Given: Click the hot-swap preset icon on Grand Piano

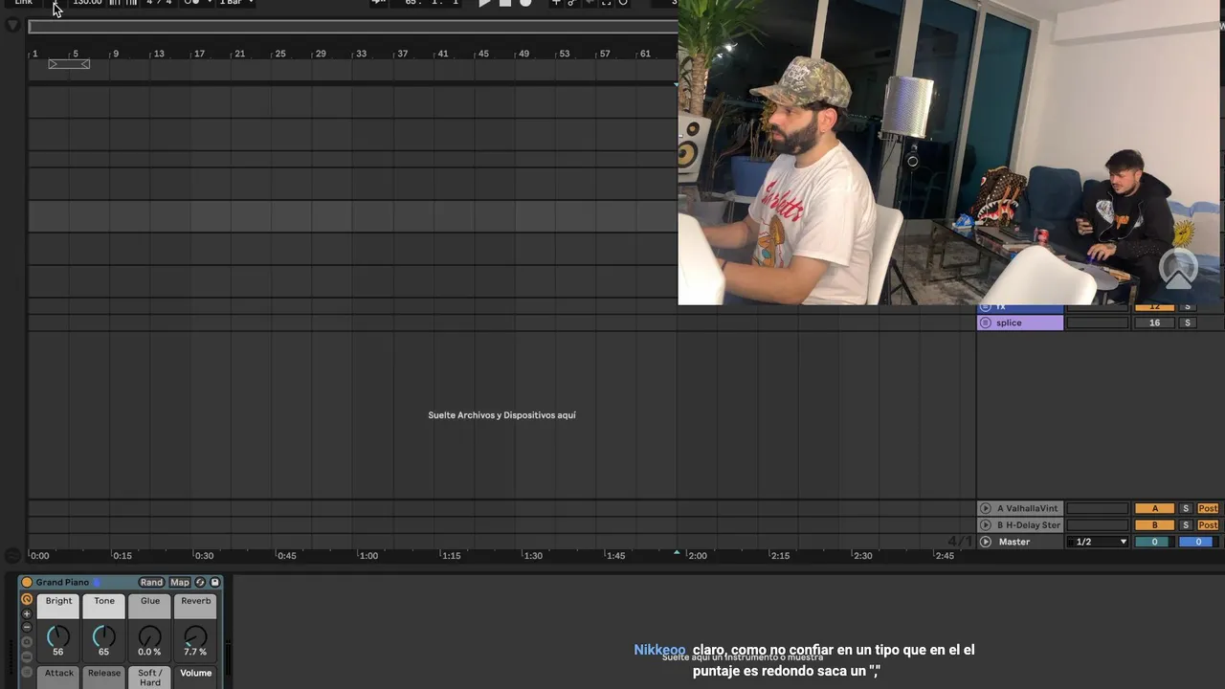Looking at the screenshot, I should point(200,582).
